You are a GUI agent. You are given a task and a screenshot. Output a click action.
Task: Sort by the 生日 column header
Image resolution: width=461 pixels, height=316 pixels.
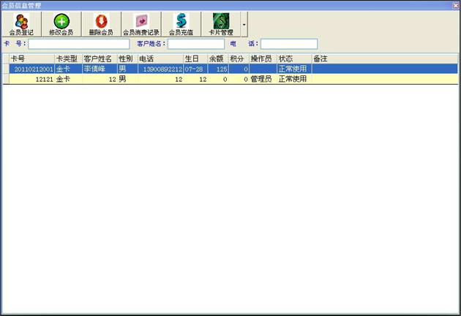click(195, 59)
